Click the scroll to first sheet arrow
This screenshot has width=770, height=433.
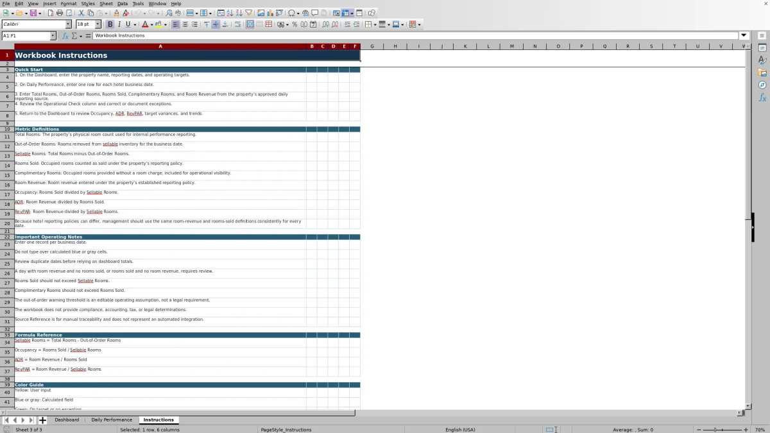(x=6, y=420)
